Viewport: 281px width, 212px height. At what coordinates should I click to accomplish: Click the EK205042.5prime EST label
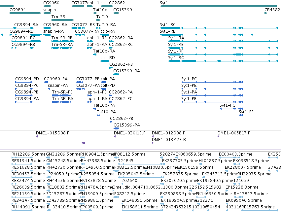point(136,174)
